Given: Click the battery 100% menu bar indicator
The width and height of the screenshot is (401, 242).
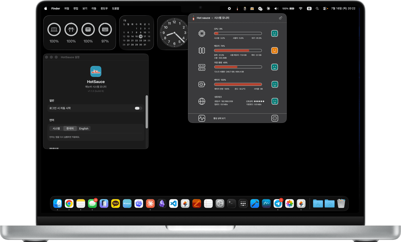Looking at the screenshot, I should coord(288,9).
